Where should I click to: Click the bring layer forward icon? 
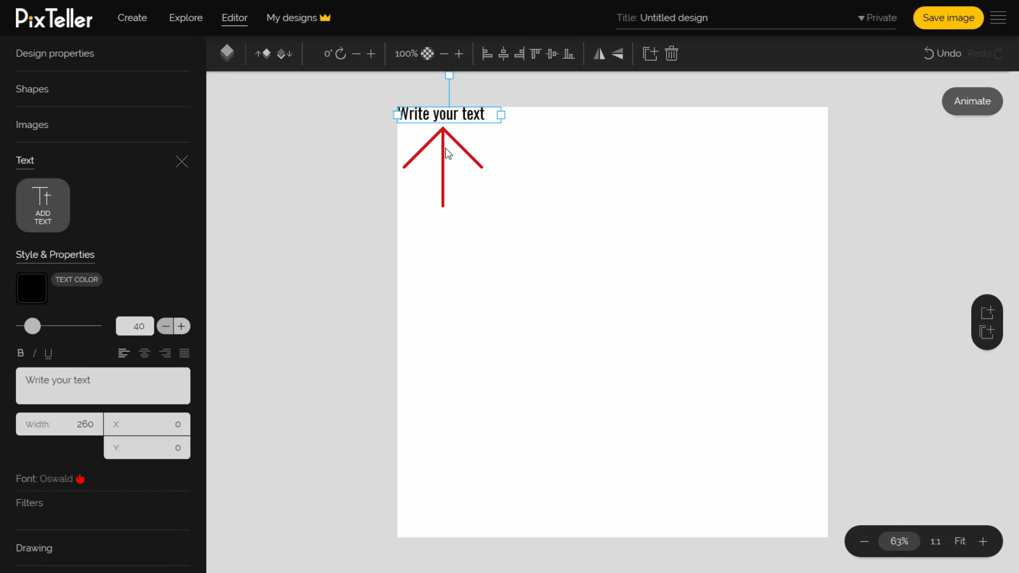[x=263, y=54]
